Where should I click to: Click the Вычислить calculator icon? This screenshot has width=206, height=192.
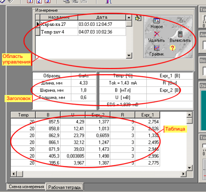coord(180,34)
